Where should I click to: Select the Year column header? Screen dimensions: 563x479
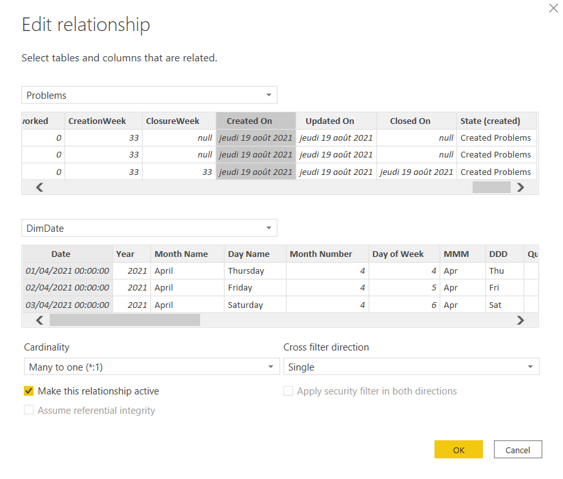(x=132, y=254)
